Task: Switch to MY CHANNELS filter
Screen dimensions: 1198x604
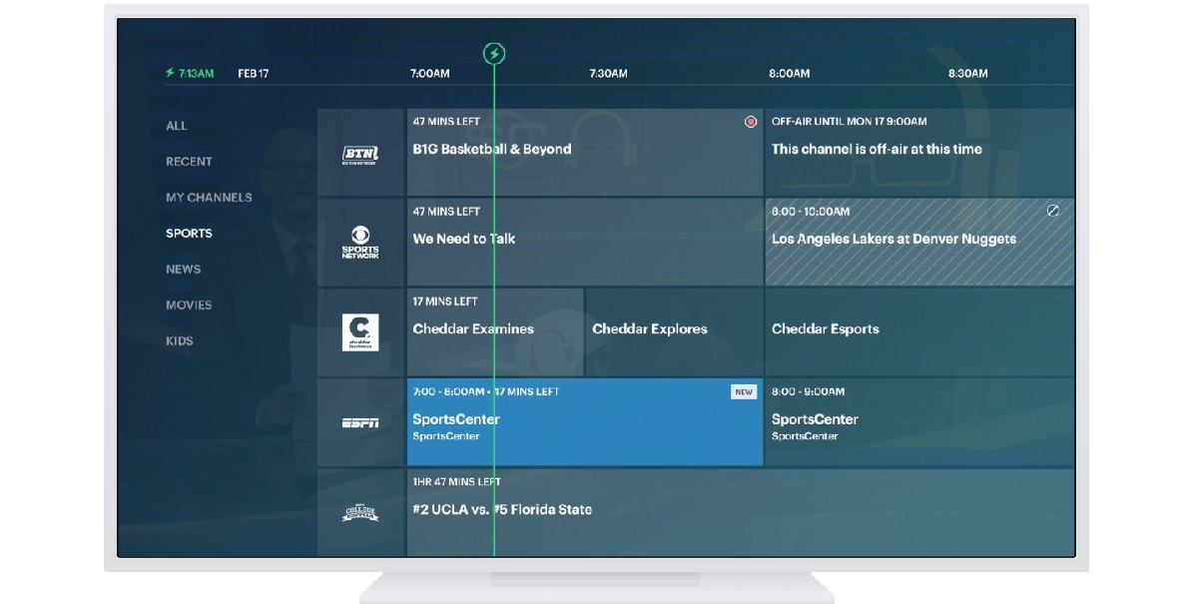Action: [x=209, y=198]
